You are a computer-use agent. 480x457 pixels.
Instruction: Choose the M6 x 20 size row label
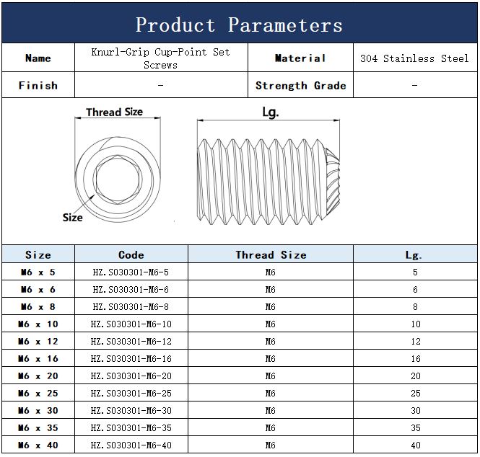[x=38, y=376]
